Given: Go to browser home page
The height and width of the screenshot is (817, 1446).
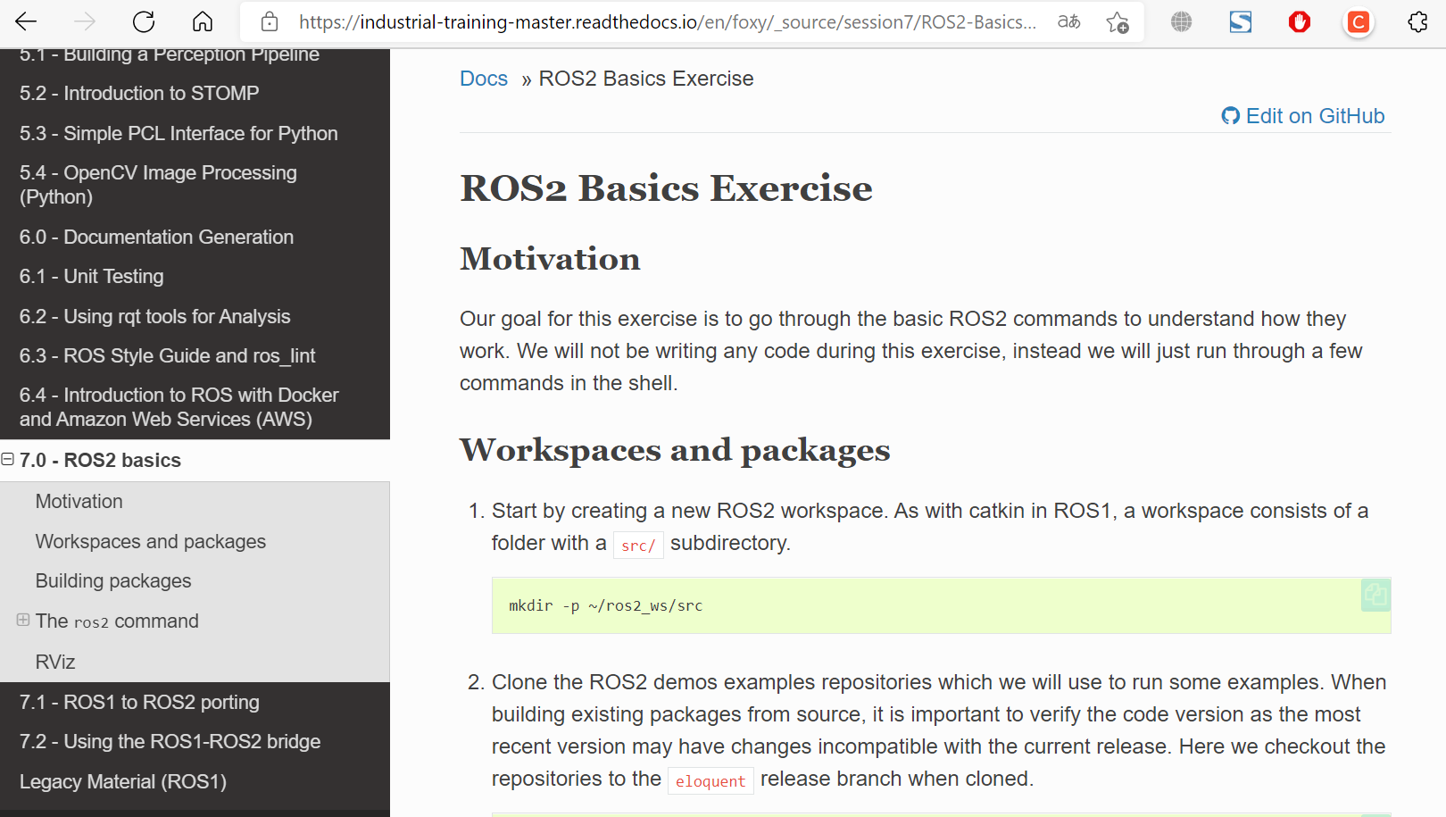Looking at the screenshot, I should click(203, 22).
